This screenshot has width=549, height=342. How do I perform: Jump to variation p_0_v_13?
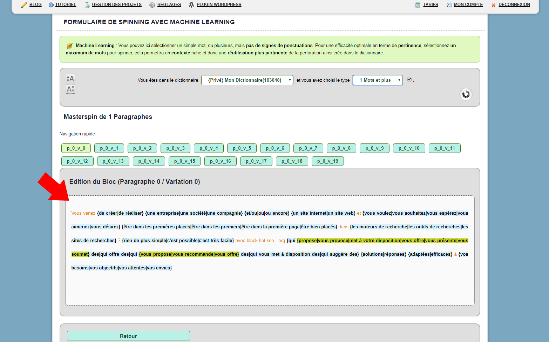(x=113, y=161)
